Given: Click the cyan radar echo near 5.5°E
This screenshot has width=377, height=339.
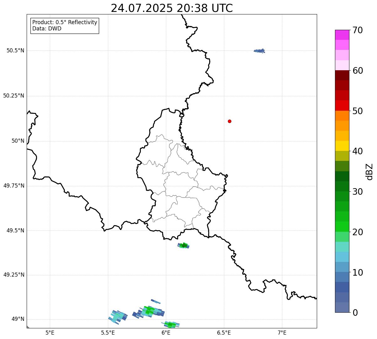Looking at the screenshot, I should pos(118,317).
